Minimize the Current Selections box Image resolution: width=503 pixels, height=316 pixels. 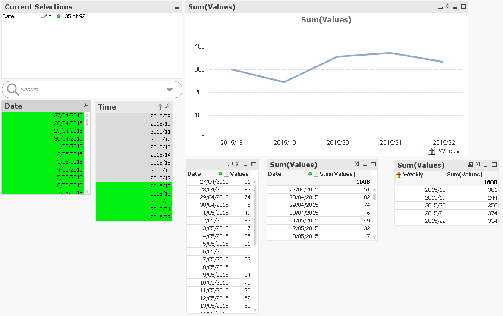tap(176, 8)
